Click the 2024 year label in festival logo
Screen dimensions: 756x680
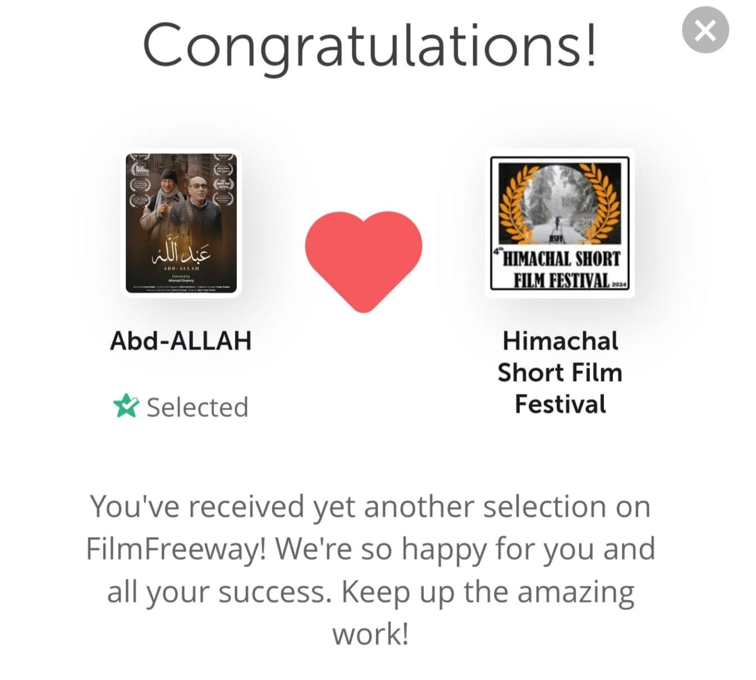(x=618, y=285)
